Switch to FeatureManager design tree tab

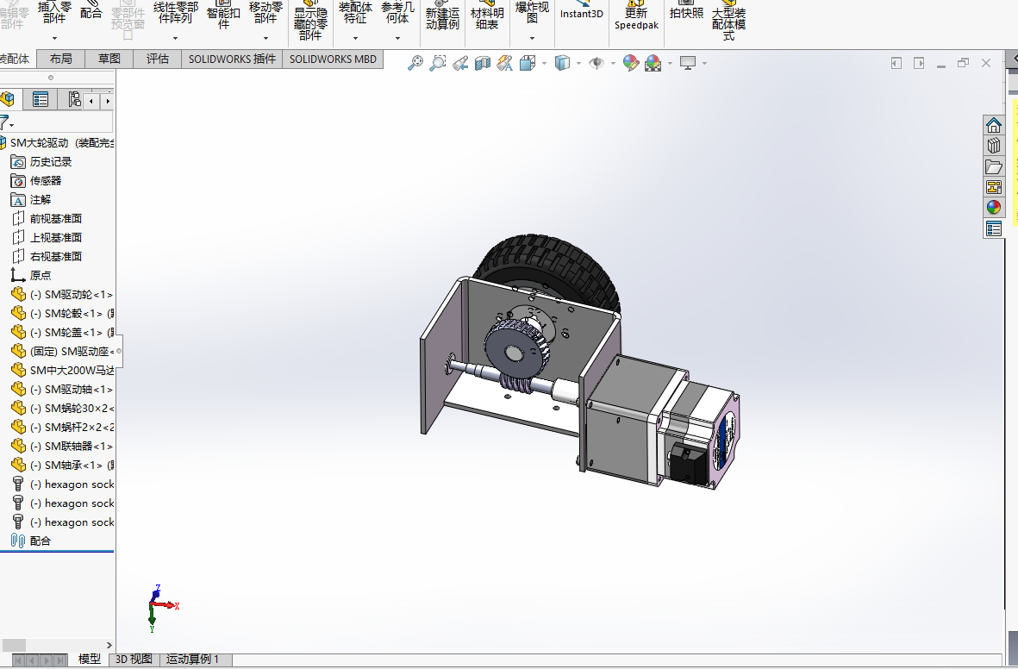coord(8,99)
